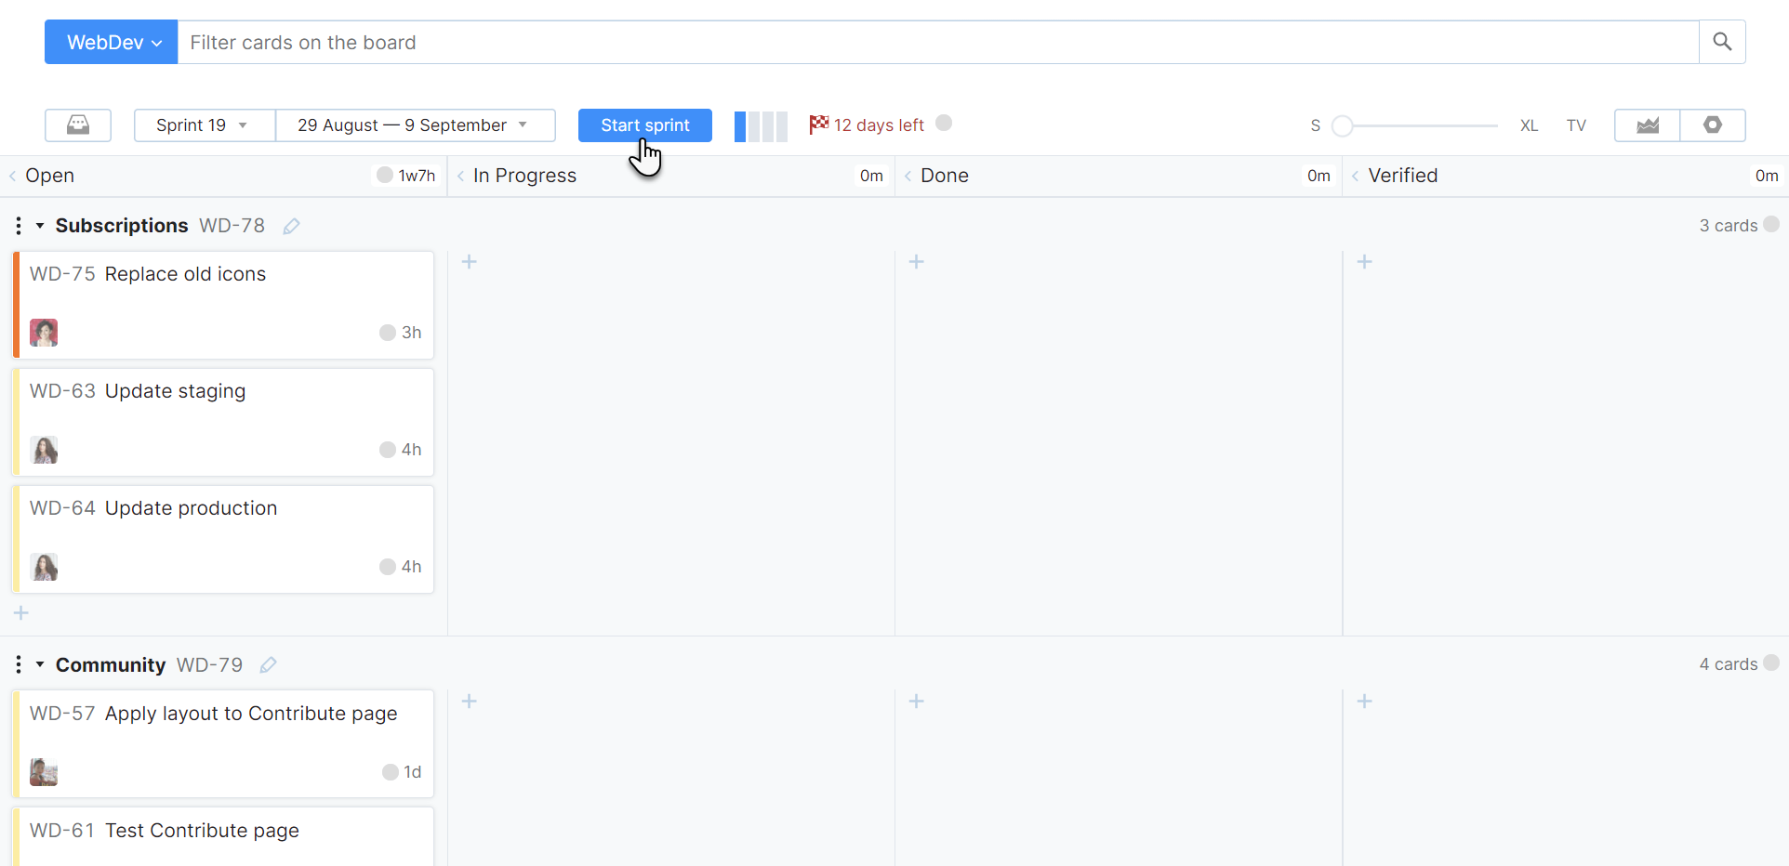Toggle the circle beside 3 cards

click(1771, 224)
